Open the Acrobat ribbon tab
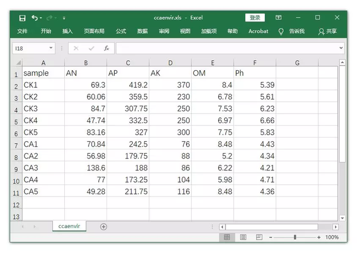357x253 pixels. click(x=258, y=31)
